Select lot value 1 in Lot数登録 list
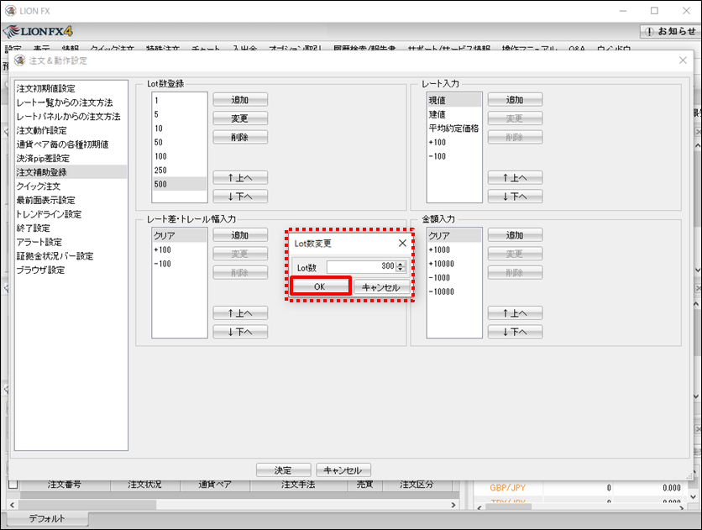The height and width of the screenshot is (530, 702). [x=180, y=100]
